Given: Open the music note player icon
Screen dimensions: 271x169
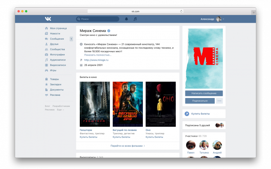Looking at the screenshot, I should [x=135, y=19].
